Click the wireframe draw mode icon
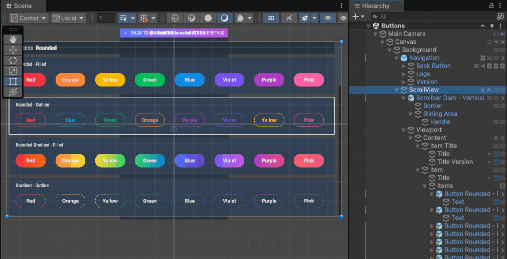Viewport: 507px width, 259px height. 175,18
